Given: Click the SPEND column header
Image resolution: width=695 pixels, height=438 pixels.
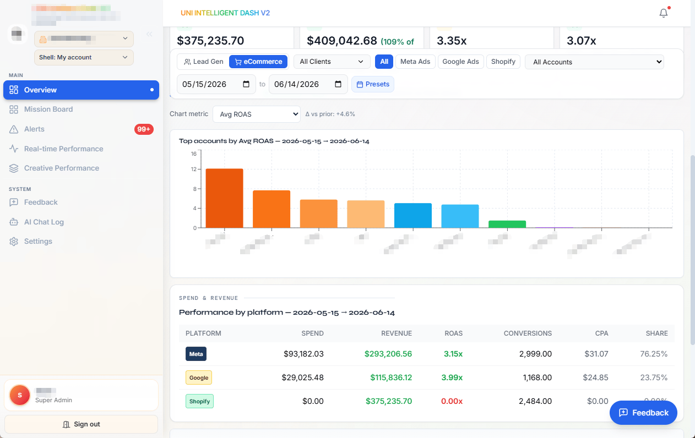Looking at the screenshot, I should point(312,333).
